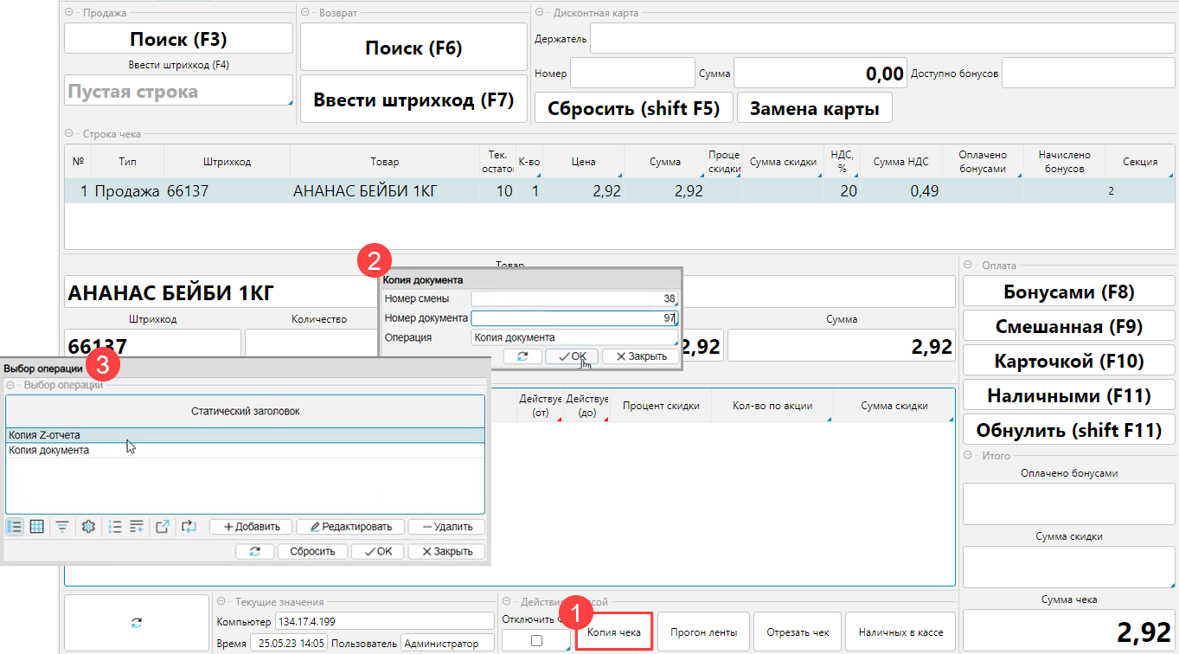Pay with Наличными (F11) button
Screen dimensions: 1179x654
[x=1068, y=396]
